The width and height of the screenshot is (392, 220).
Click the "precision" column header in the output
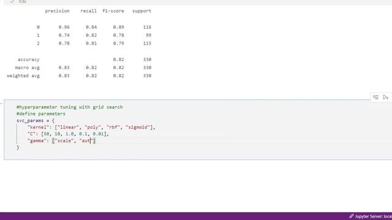(57, 11)
